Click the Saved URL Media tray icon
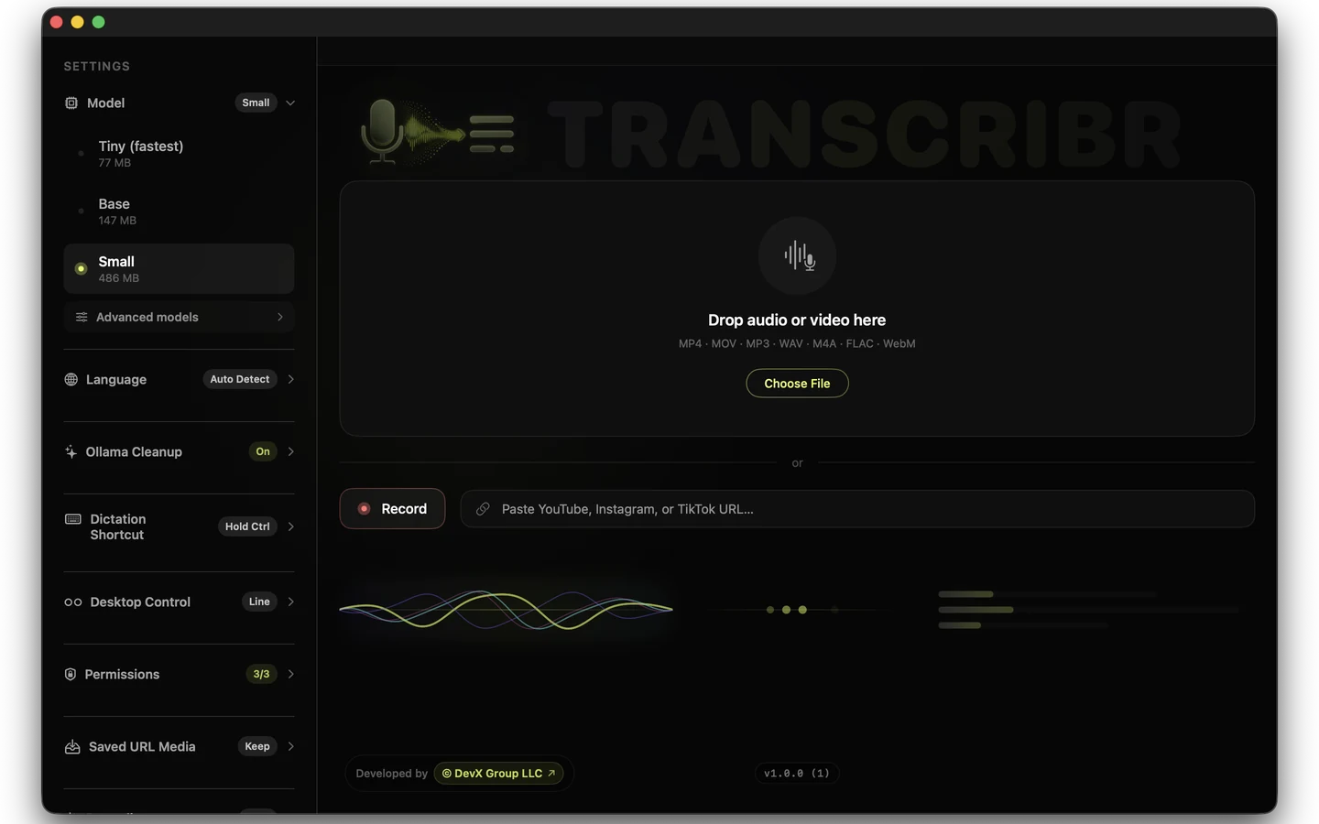 72,747
